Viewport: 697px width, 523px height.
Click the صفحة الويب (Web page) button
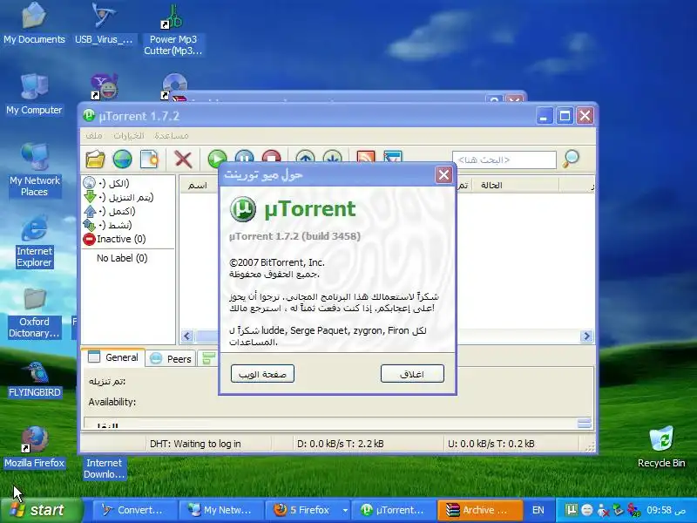262,374
